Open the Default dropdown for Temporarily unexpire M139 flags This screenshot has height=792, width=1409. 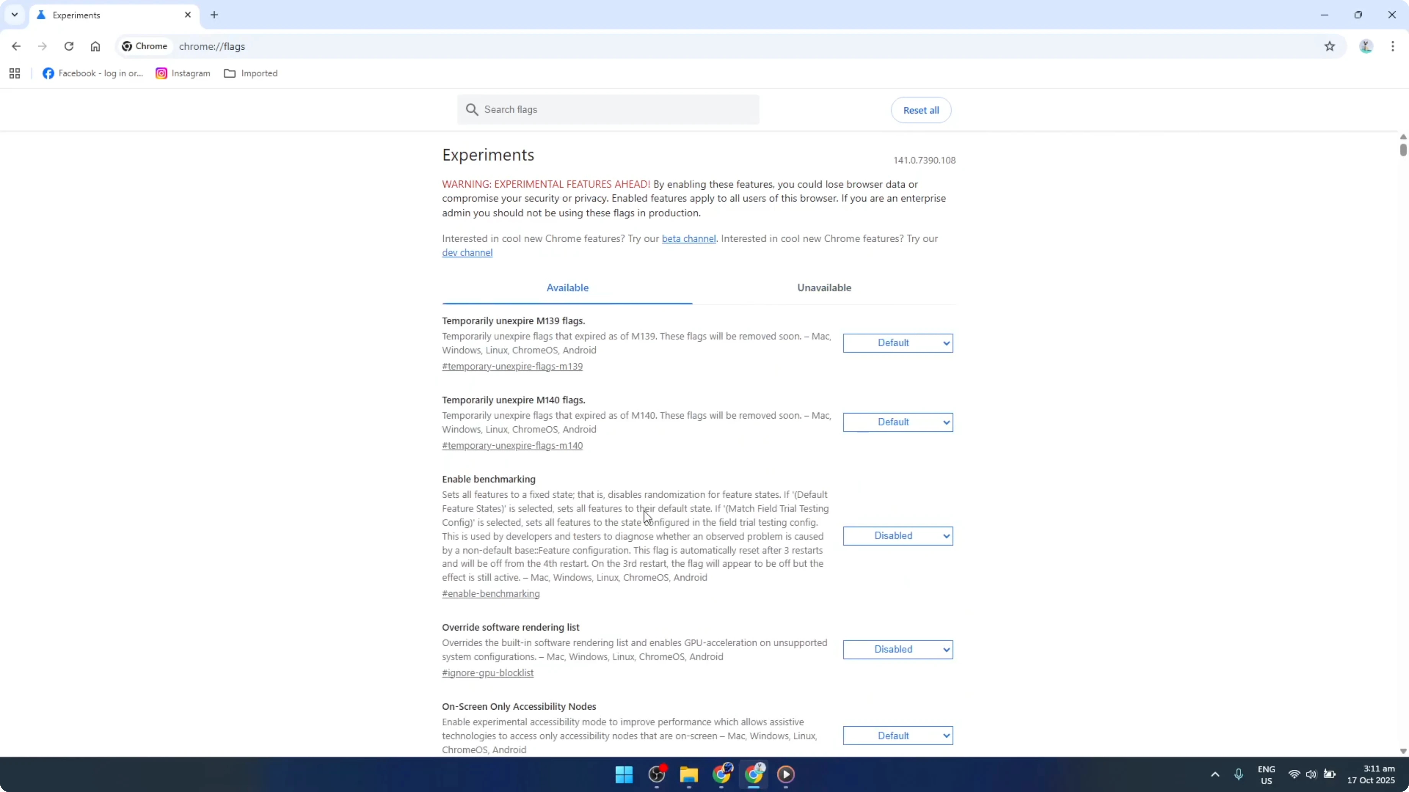coord(898,343)
